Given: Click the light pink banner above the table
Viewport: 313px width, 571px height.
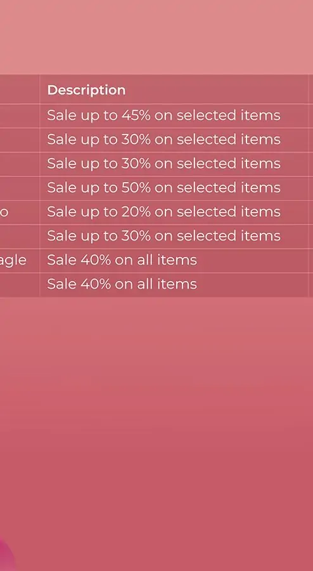Looking at the screenshot, I should coord(156,36).
